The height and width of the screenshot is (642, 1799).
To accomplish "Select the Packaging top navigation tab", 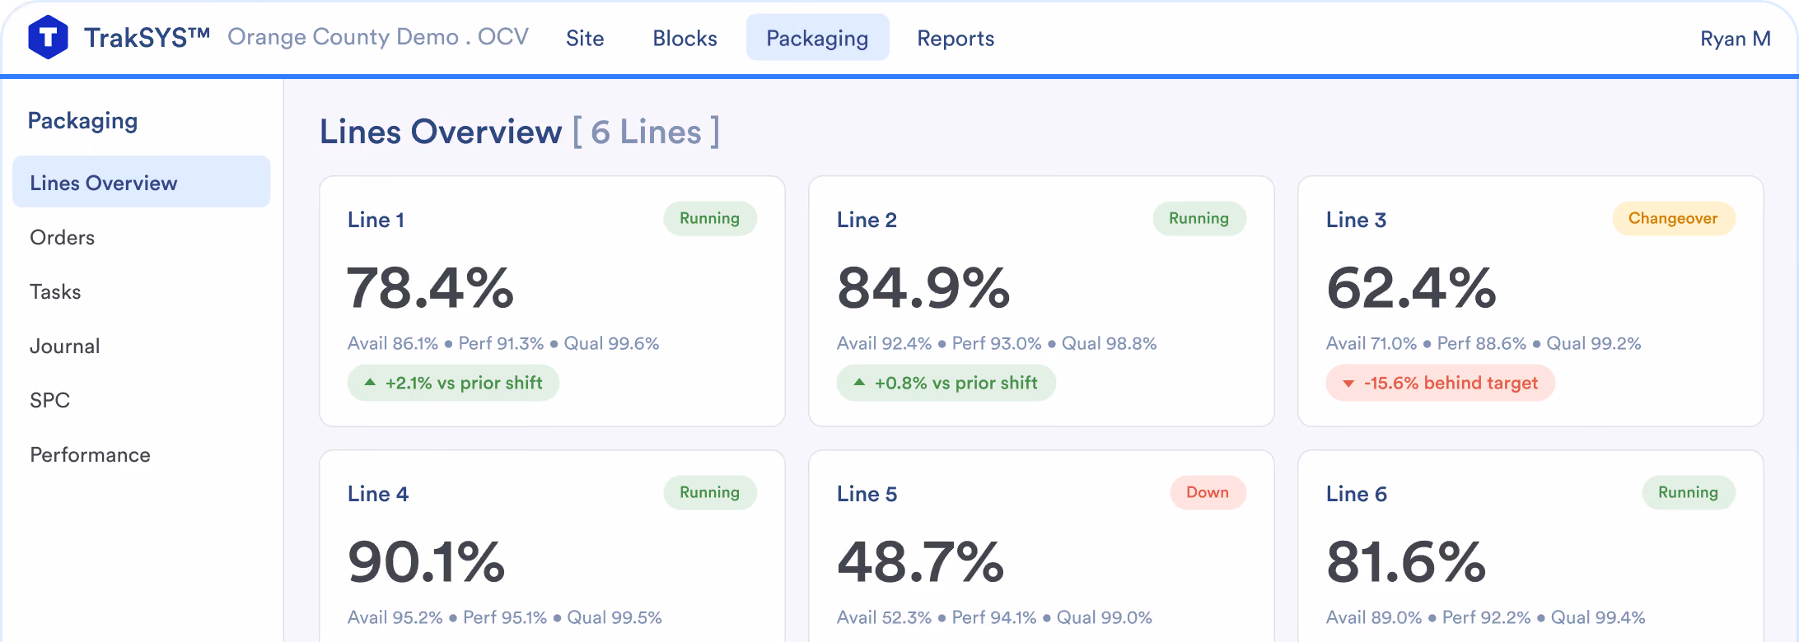I will pyautogui.click(x=817, y=38).
